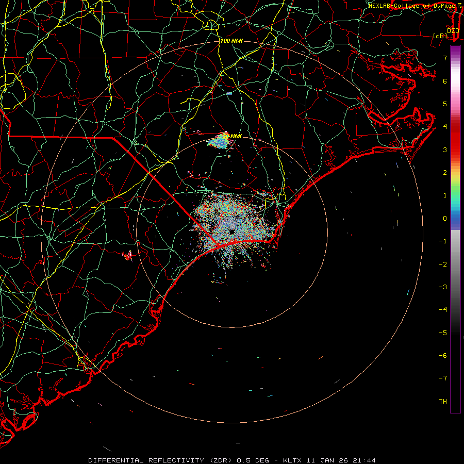Click the 5 value on the color scale
The width and height of the screenshot is (464, 464).
click(445, 104)
